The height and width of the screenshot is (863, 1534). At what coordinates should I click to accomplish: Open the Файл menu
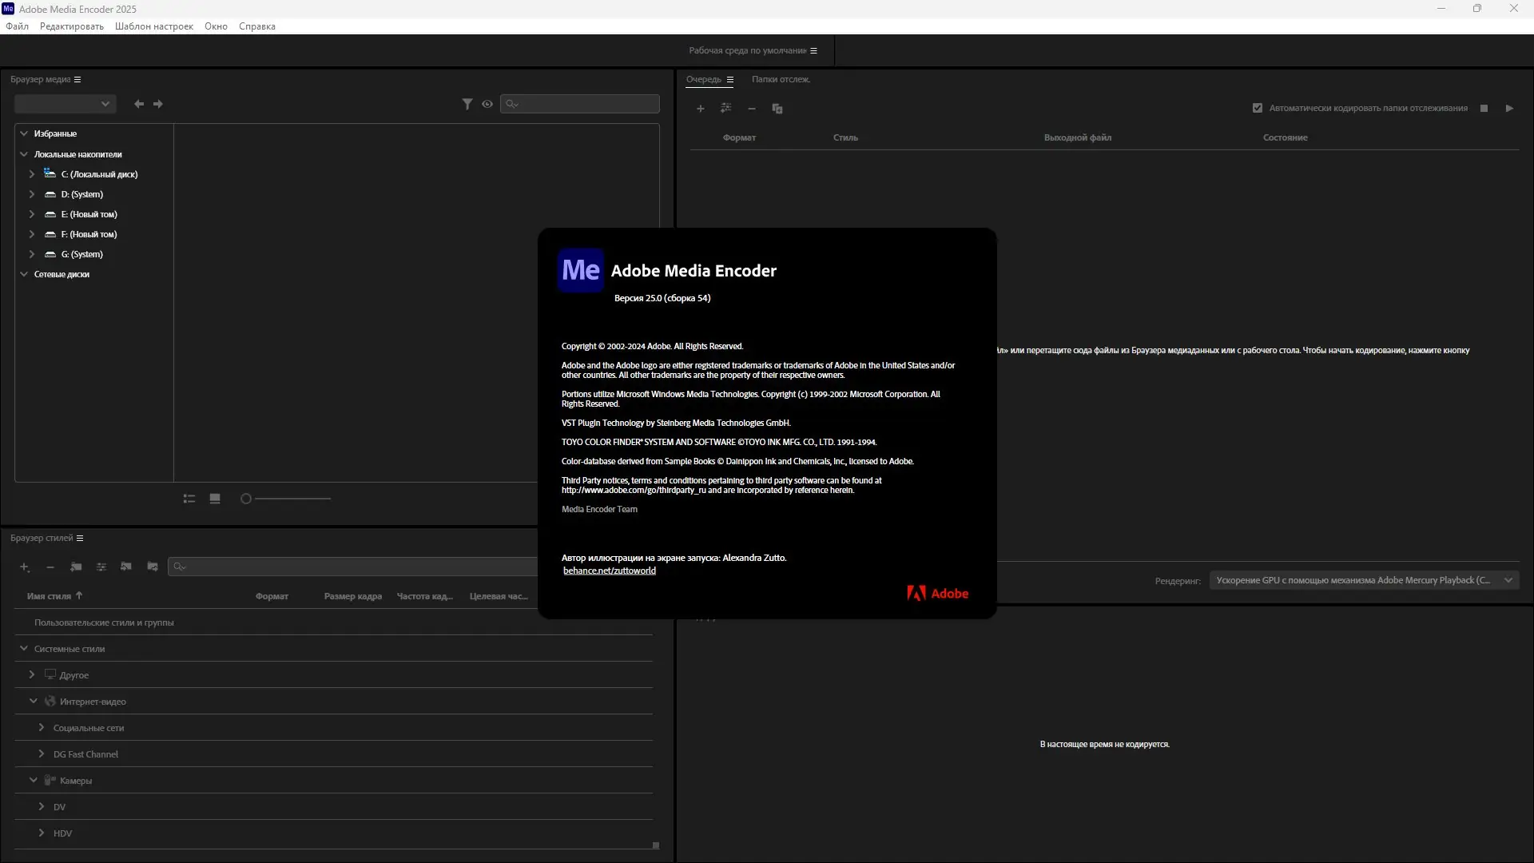click(x=17, y=26)
